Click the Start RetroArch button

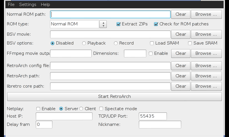pyautogui.click(x=114, y=96)
